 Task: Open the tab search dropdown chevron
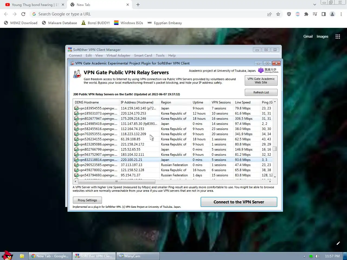click(x=314, y=5)
